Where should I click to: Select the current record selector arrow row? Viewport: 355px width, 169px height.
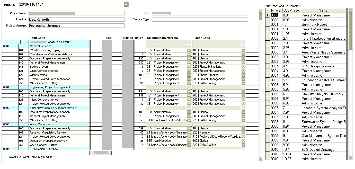(268, 15)
